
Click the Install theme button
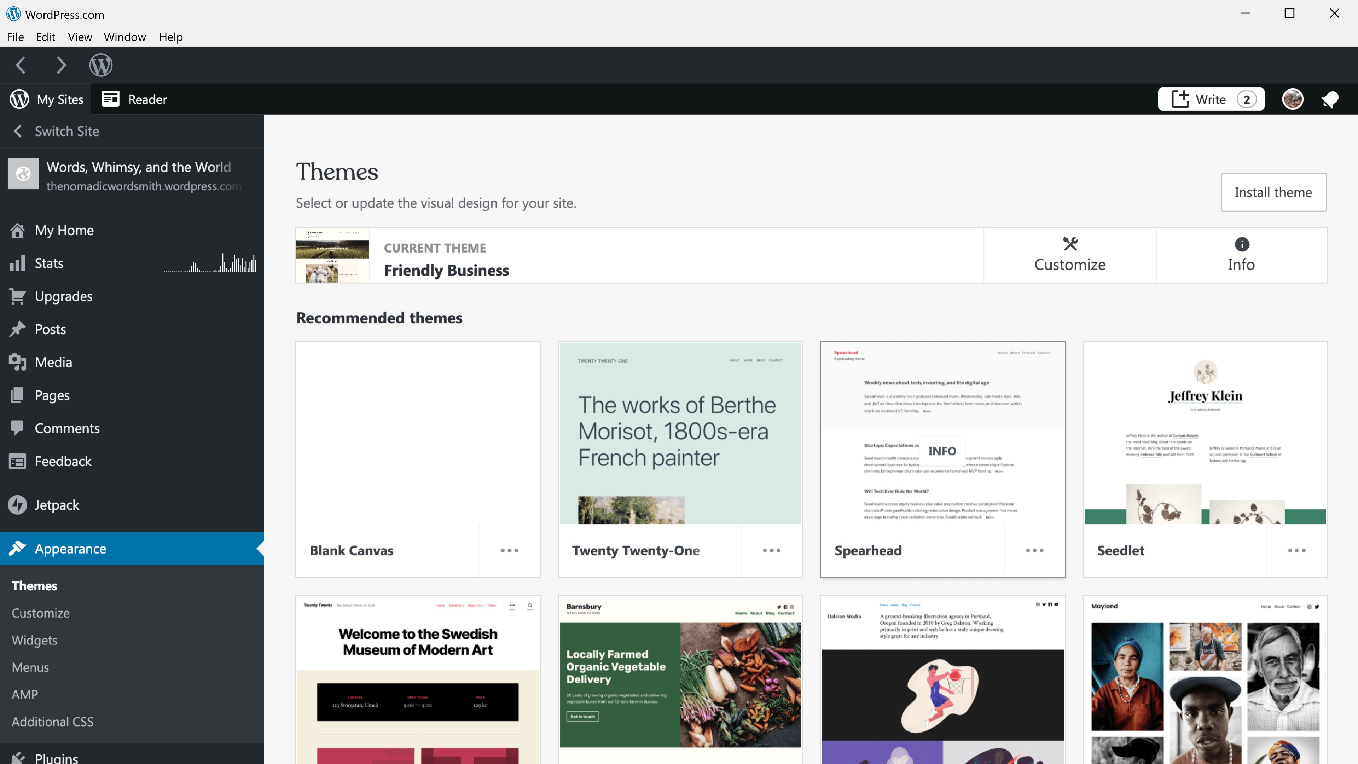(x=1273, y=192)
